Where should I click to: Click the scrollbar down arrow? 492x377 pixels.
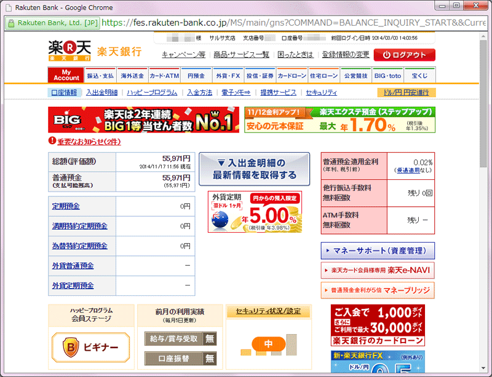click(483, 368)
